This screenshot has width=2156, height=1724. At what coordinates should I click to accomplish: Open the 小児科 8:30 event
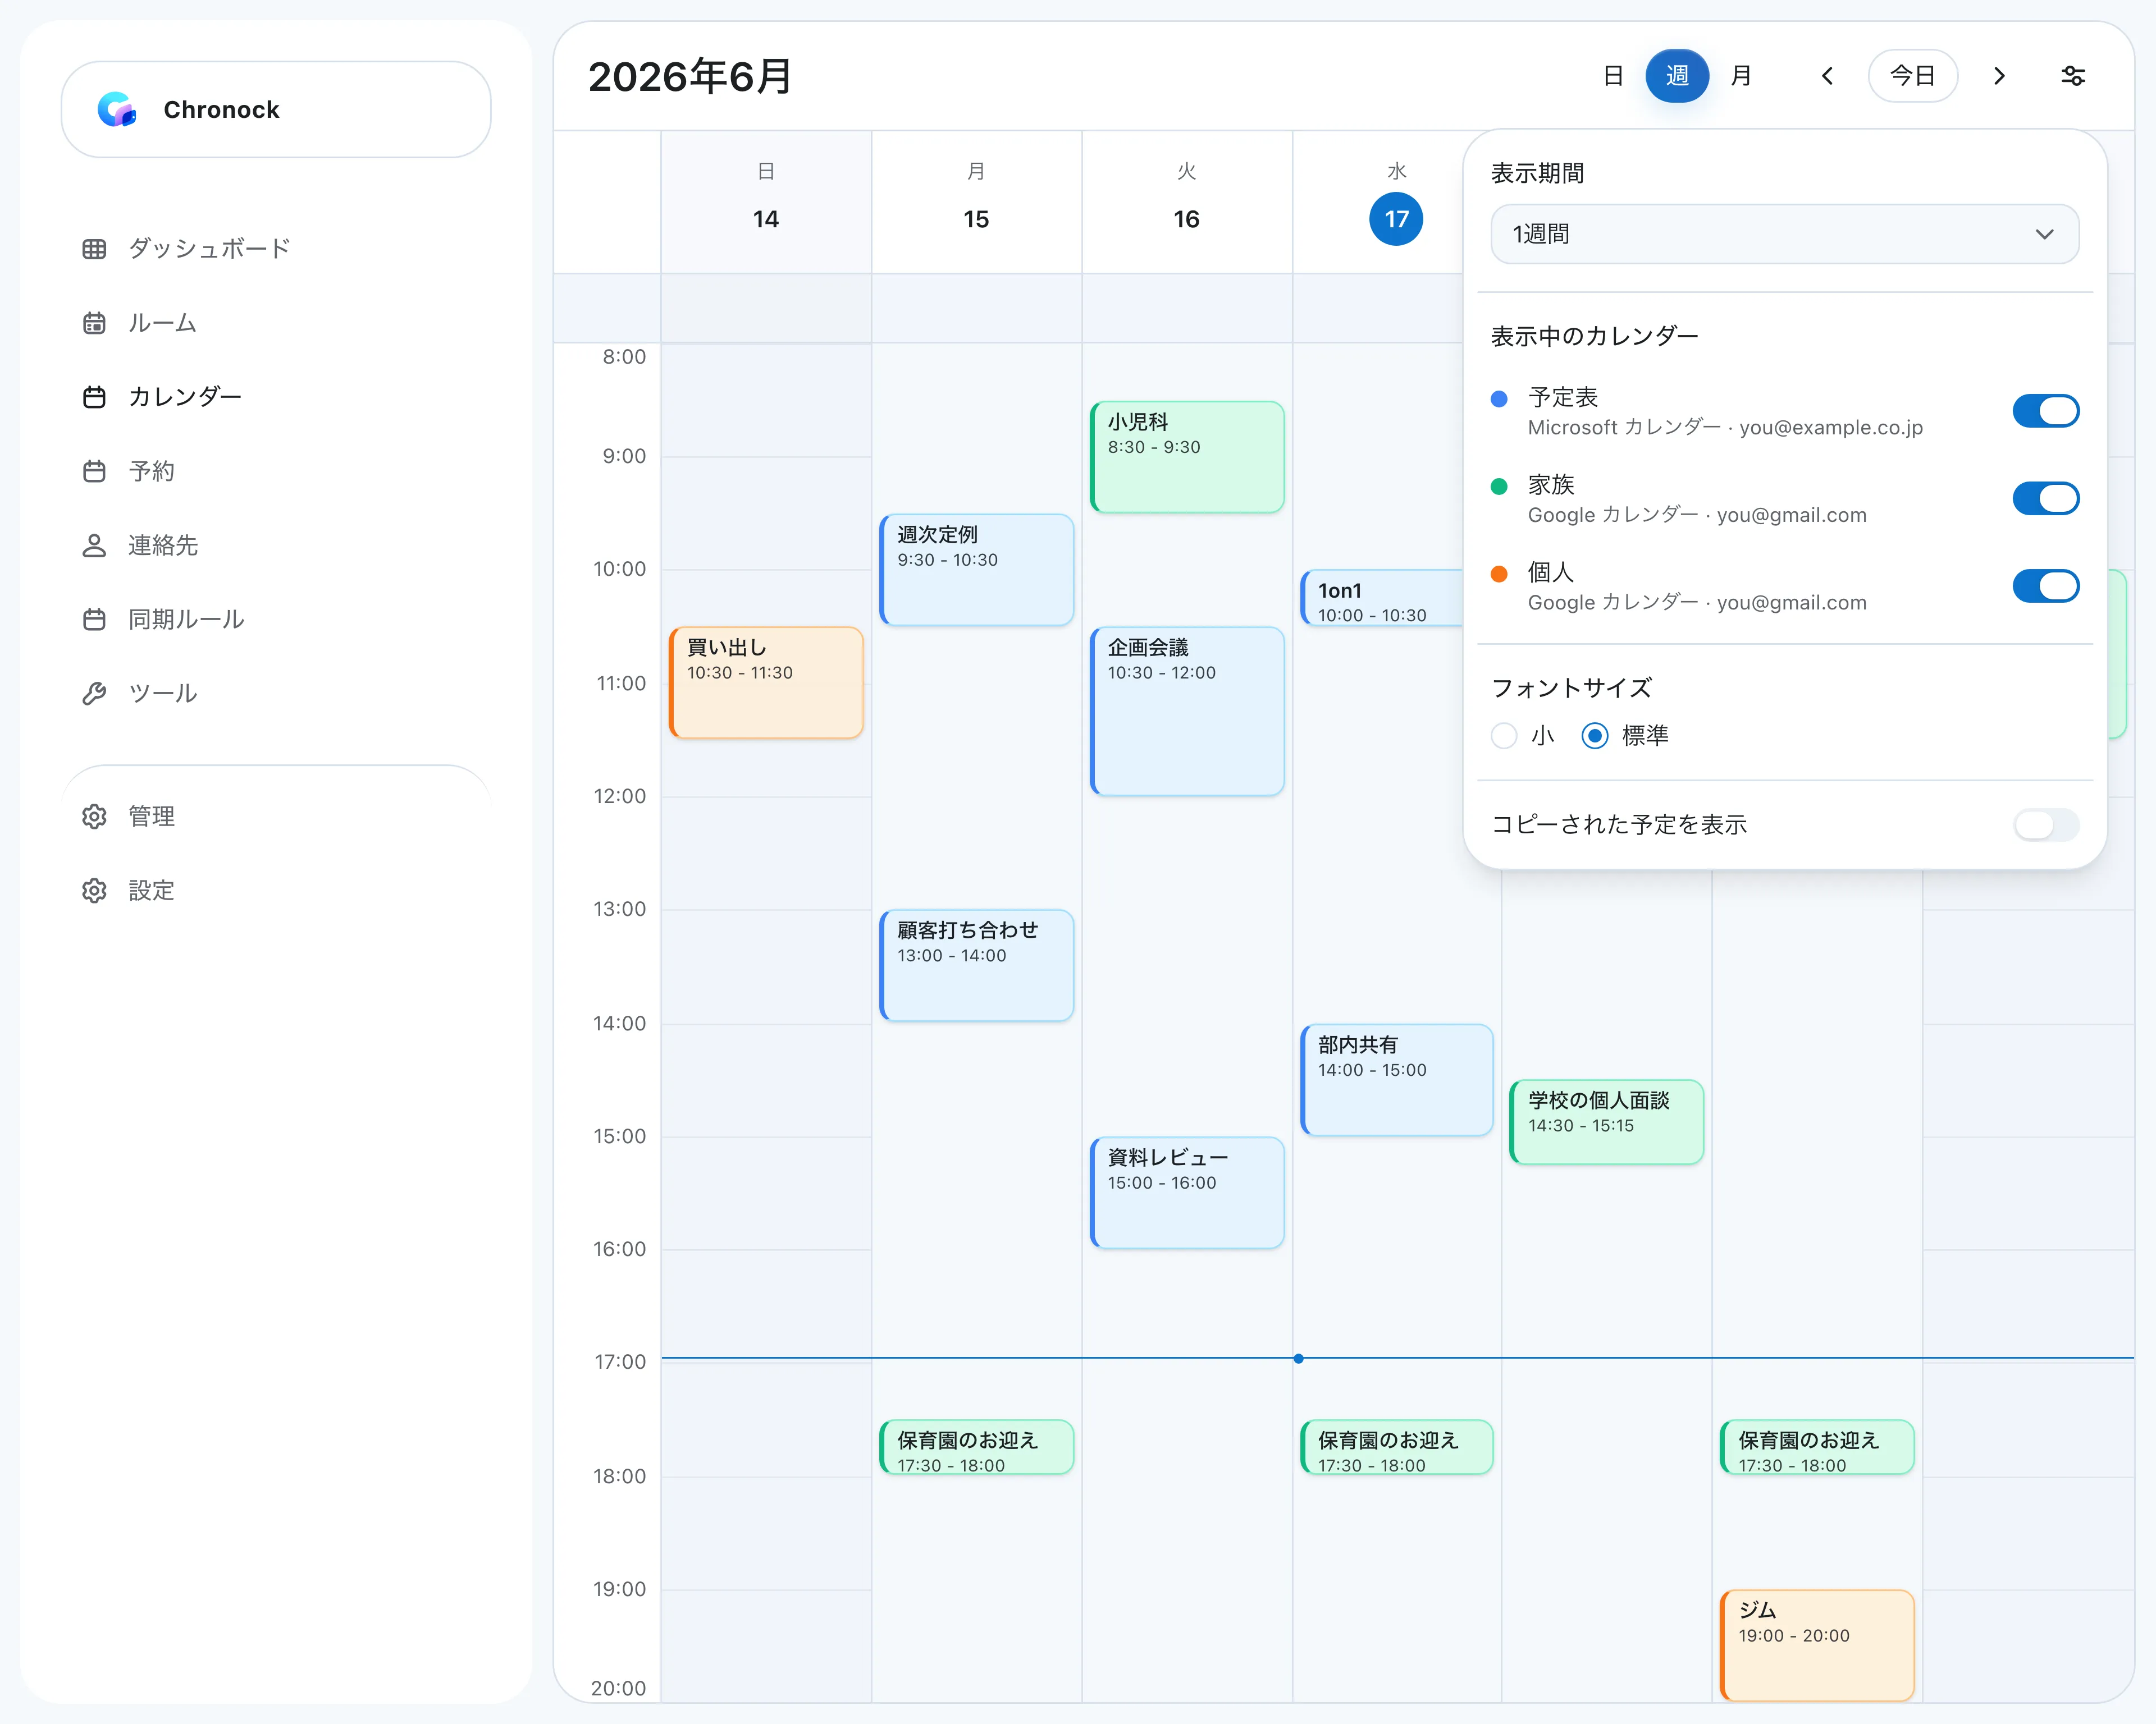1186,457
